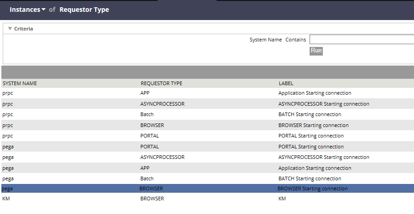
Task: Sort by SYSTEM NAME column header
Action: pyautogui.click(x=20, y=83)
